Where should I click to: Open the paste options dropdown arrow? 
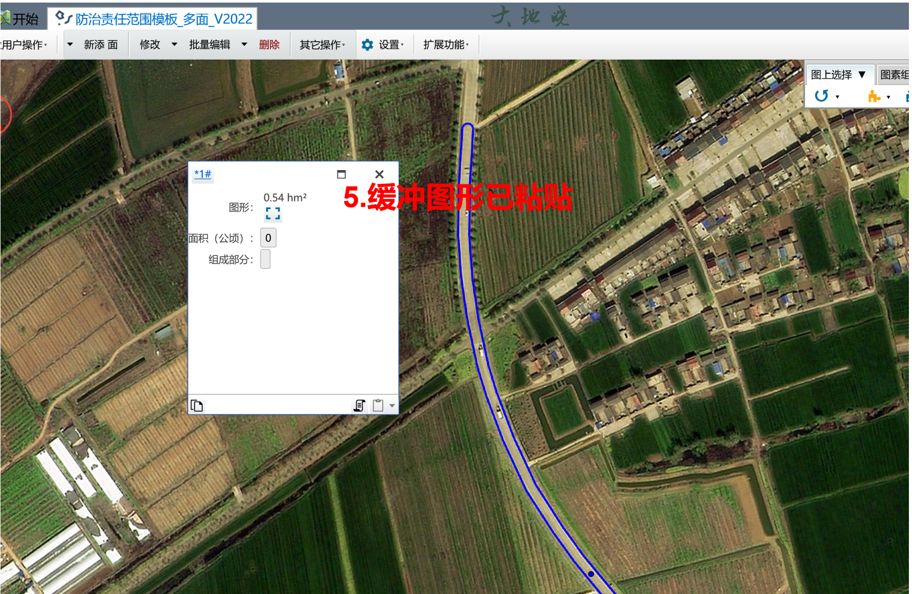click(x=392, y=406)
